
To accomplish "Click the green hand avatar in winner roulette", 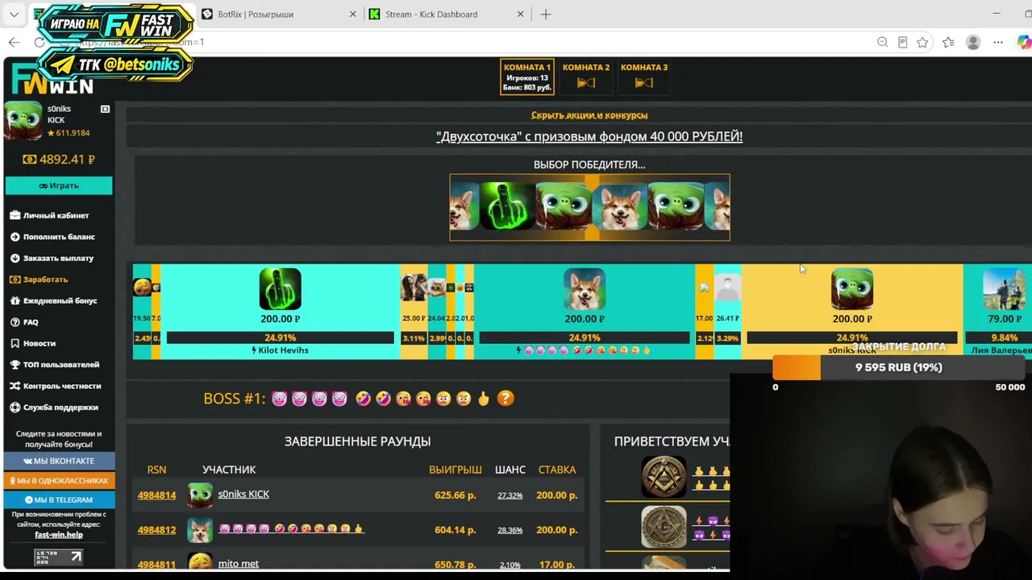I will [x=507, y=207].
